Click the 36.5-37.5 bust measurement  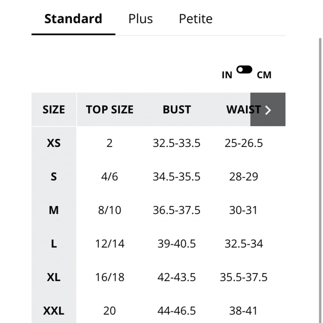pos(177,210)
